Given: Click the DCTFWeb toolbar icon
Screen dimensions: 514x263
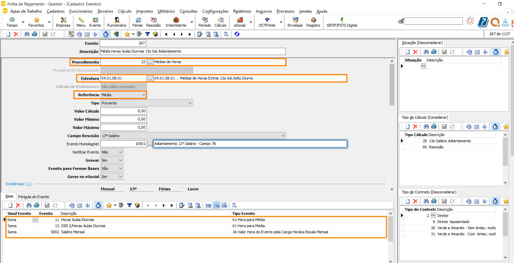Looking at the screenshot, I should (x=267, y=22).
